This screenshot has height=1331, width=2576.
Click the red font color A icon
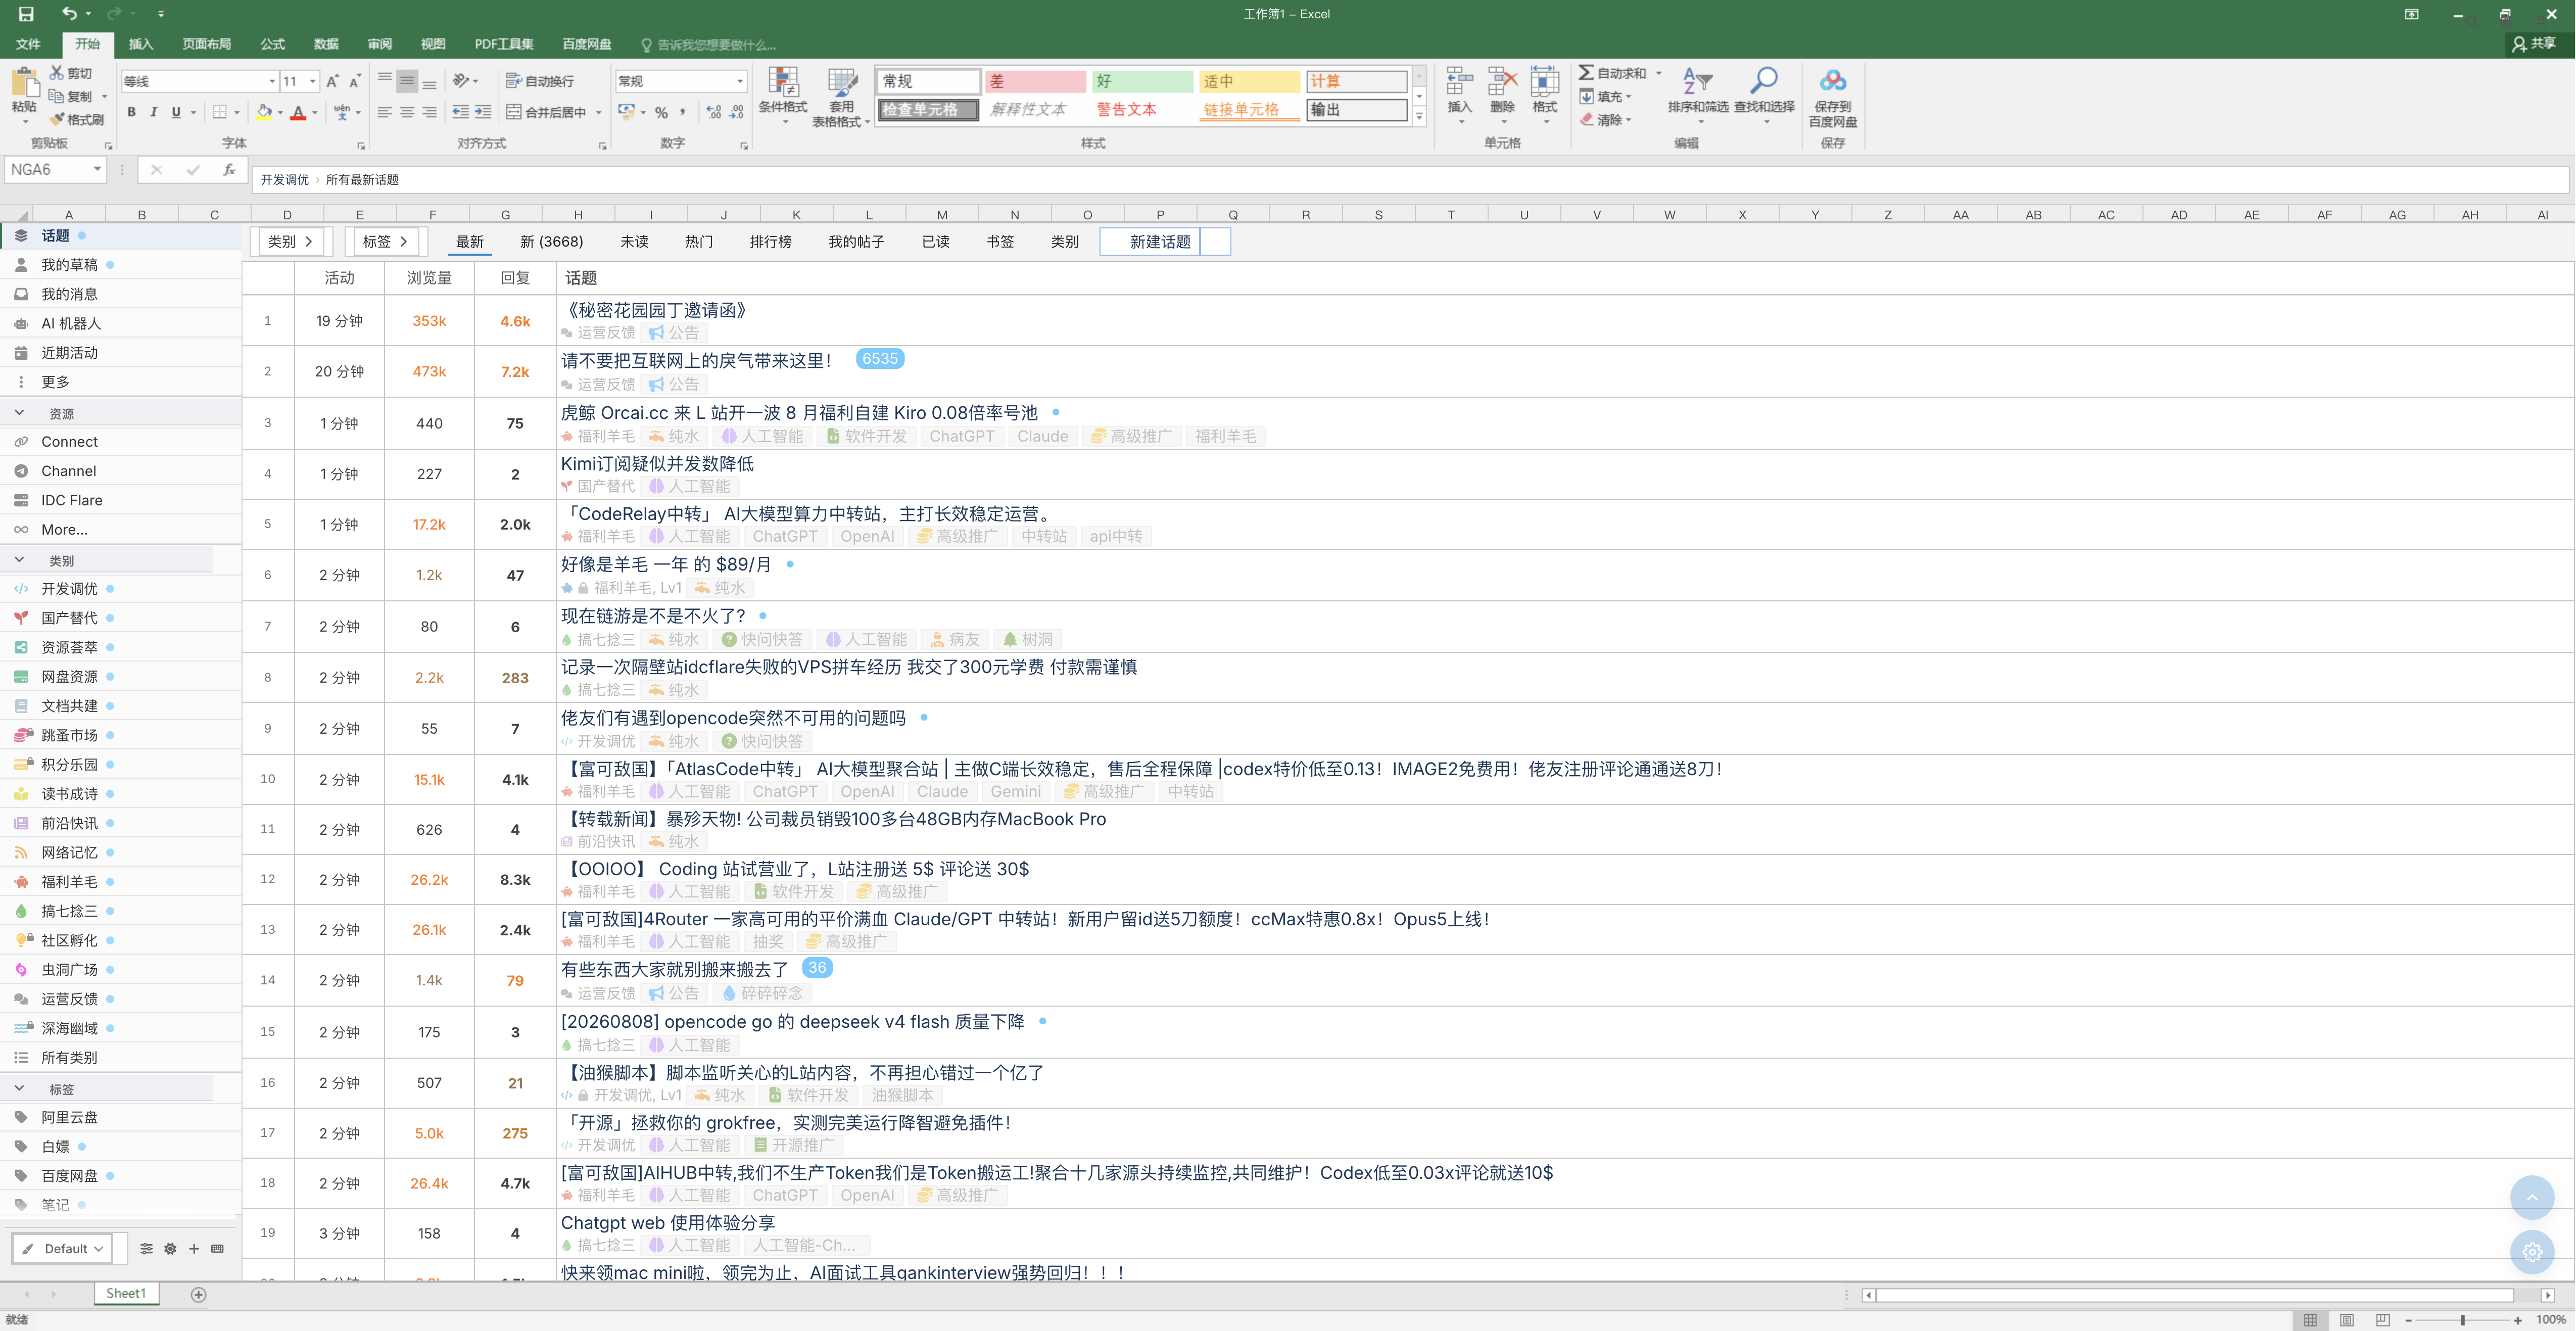pyautogui.click(x=298, y=112)
